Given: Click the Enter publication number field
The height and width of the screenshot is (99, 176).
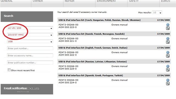Looking at the screenshot, I should click(30, 62).
